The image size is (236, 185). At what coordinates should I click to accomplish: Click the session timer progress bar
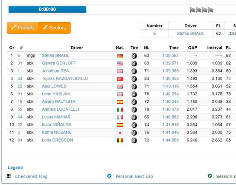47,10
